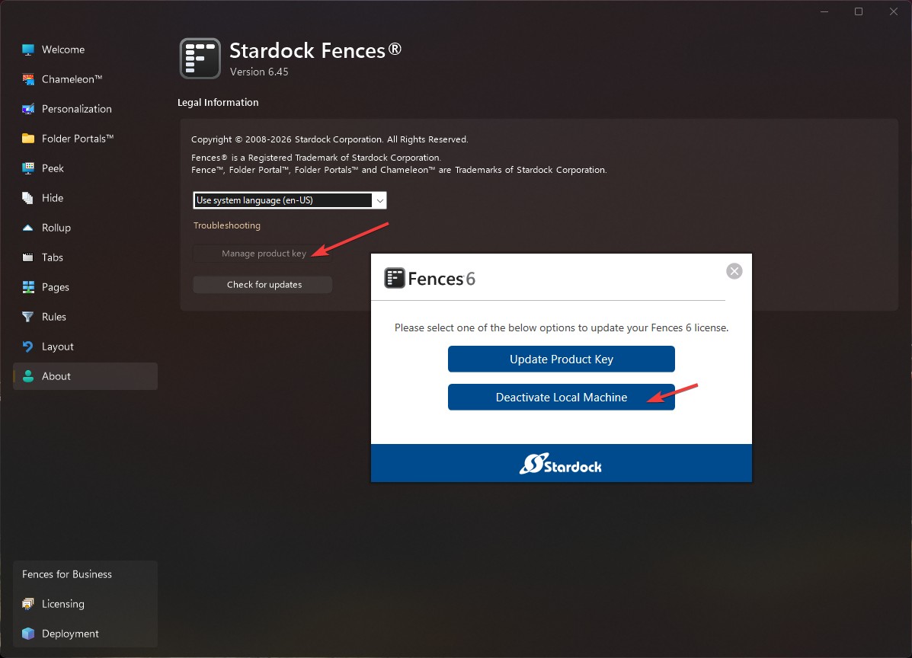Select the Rollup arrow icon

tap(28, 228)
